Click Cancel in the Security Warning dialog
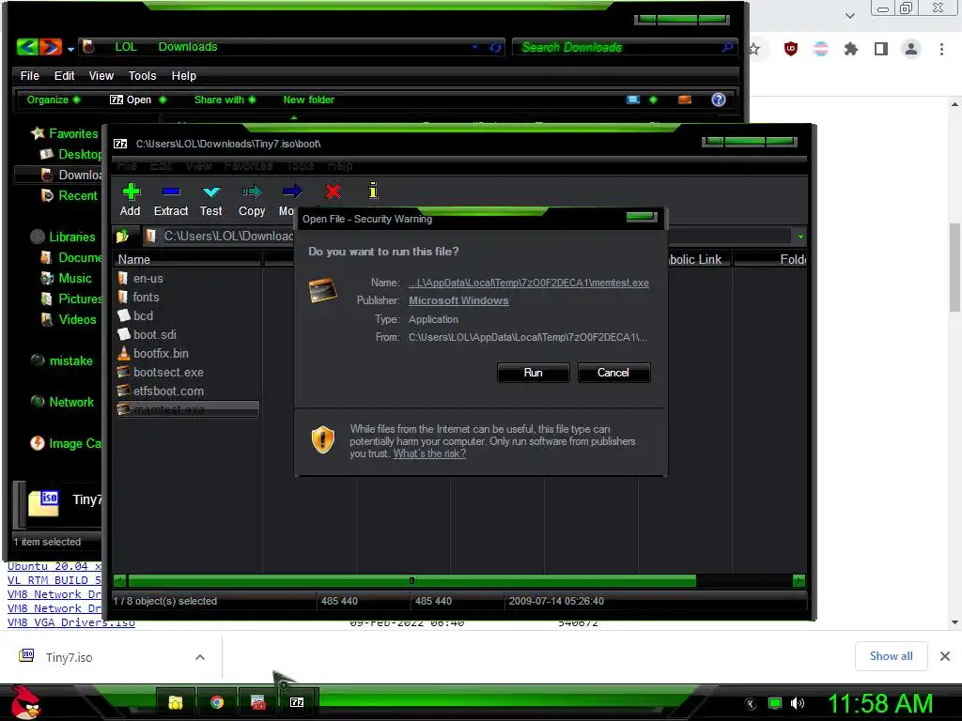The height and width of the screenshot is (721, 962). click(613, 373)
